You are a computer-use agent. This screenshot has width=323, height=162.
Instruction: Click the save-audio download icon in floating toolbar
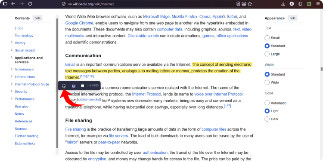tap(74, 86)
